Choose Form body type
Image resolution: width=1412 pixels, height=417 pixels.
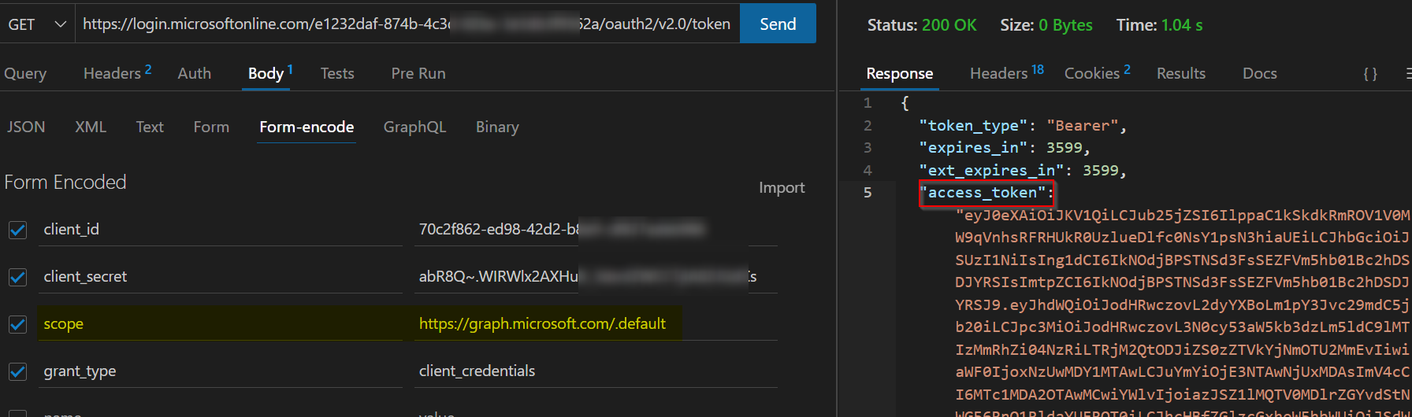(211, 127)
